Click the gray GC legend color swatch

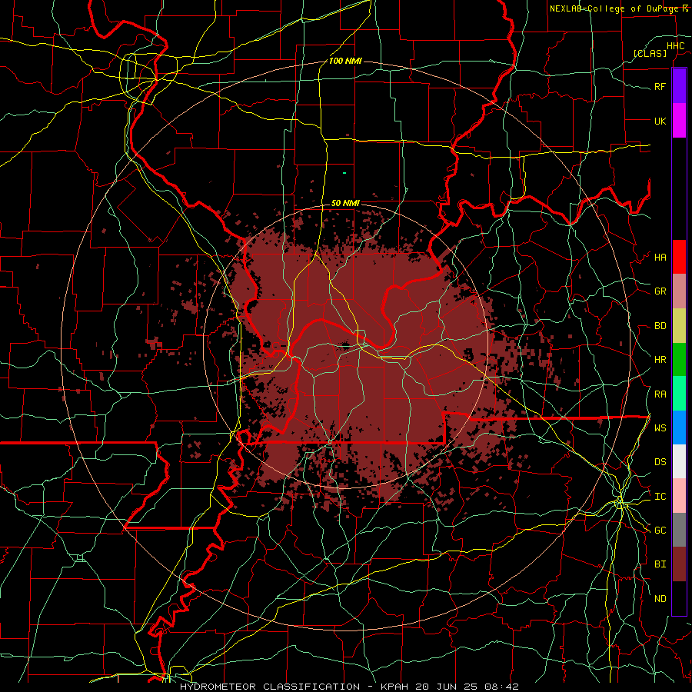click(679, 530)
